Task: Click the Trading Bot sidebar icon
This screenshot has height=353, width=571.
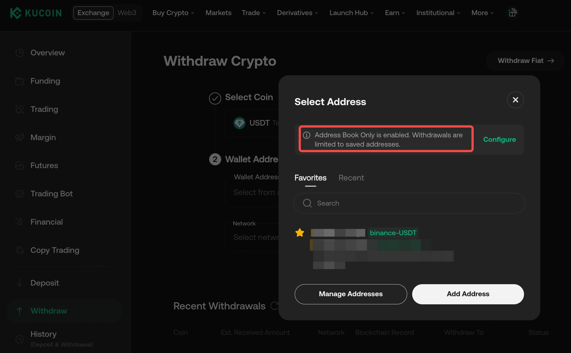Action: [20, 194]
